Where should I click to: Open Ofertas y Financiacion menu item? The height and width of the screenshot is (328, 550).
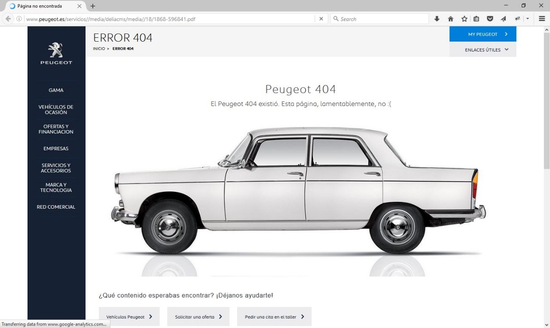pos(56,129)
